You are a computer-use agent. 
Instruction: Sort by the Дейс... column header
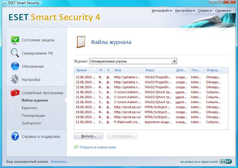(181, 70)
